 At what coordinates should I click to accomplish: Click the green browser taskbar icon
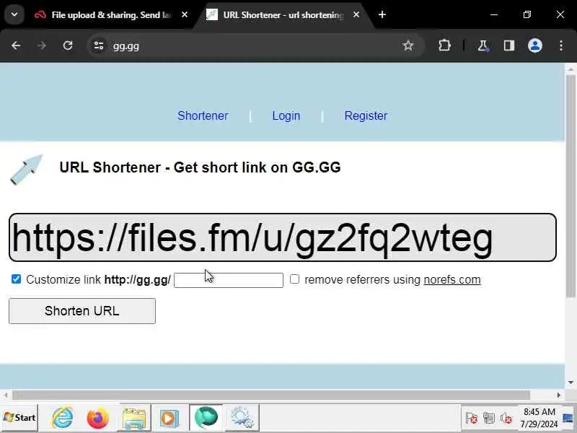pos(206,418)
